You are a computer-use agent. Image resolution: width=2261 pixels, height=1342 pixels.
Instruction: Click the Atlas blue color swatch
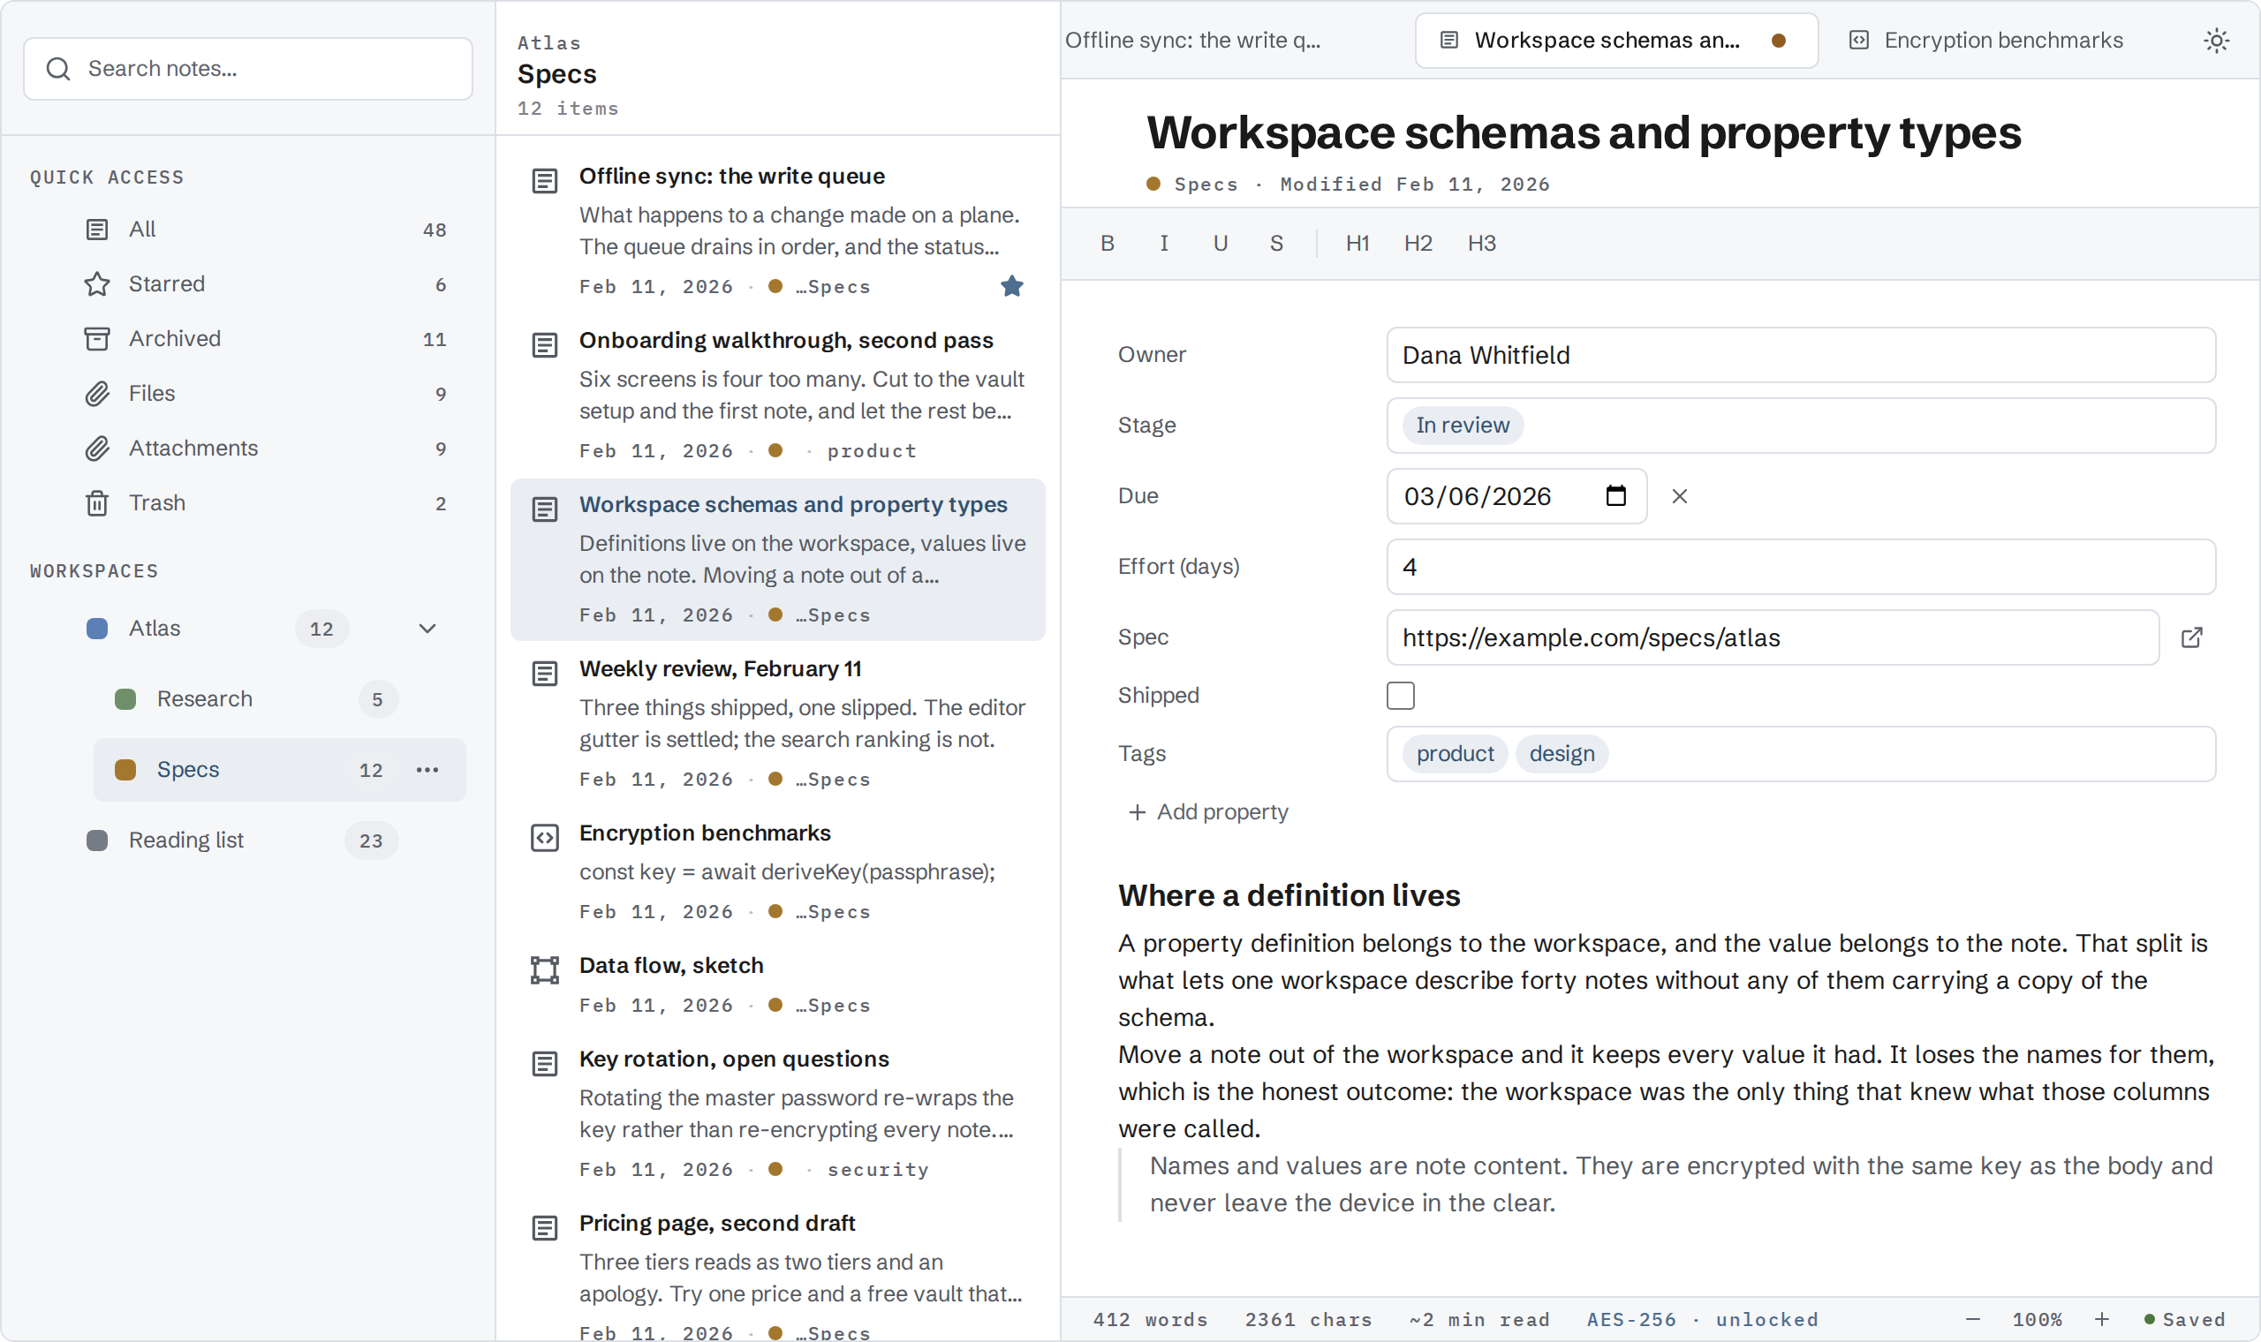point(97,629)
